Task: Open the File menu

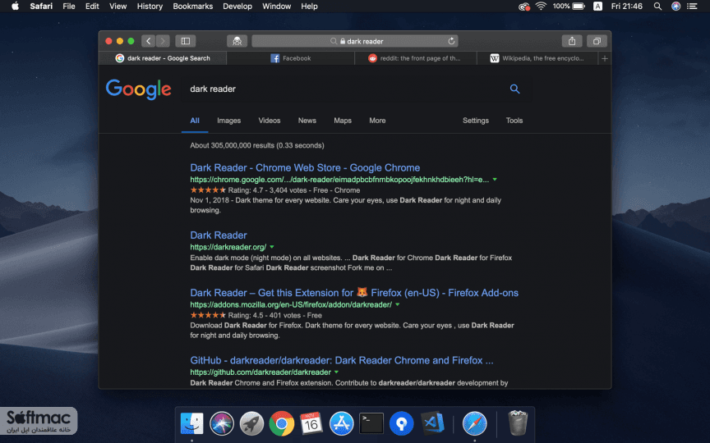Action: pyautogui.click(x=69, y=7)
